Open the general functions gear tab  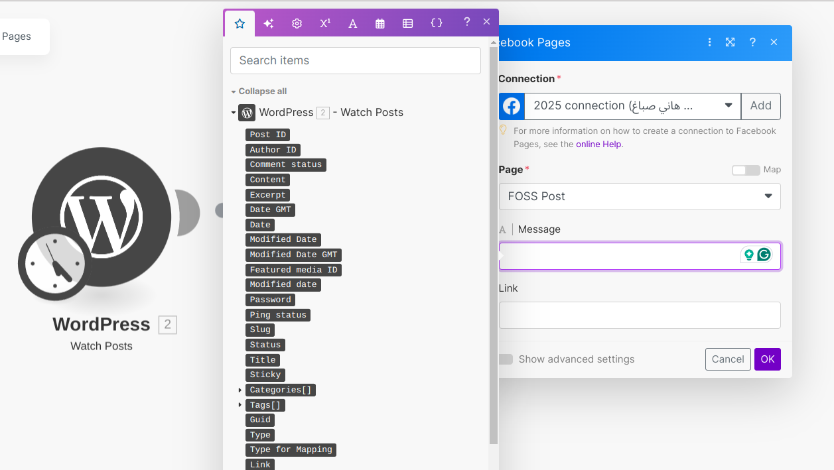[297, 23]
